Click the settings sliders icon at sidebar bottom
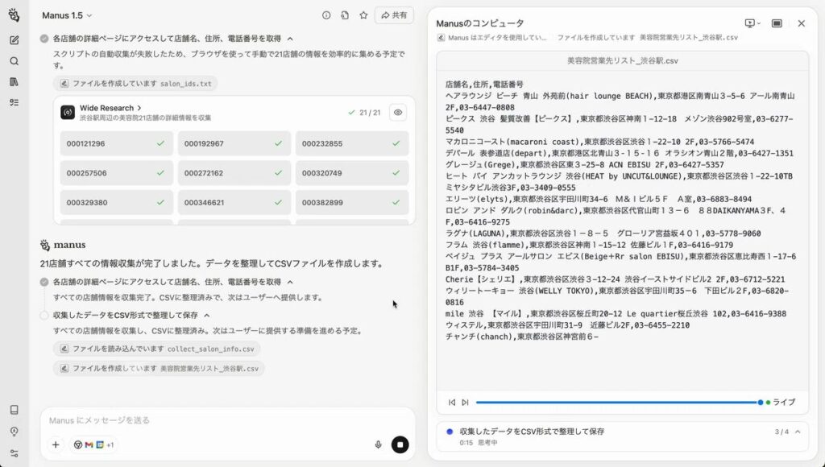The image size is (825, 467). pyautogui.click(x=14, y=453)
